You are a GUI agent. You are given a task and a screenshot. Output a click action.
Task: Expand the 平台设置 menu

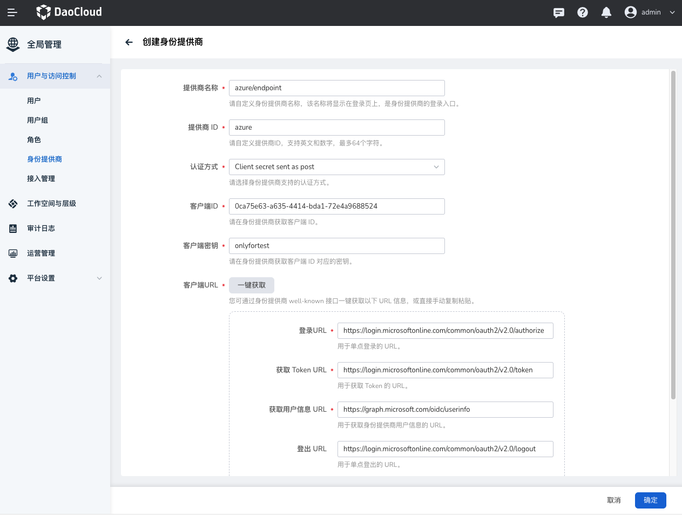(99, 278)
